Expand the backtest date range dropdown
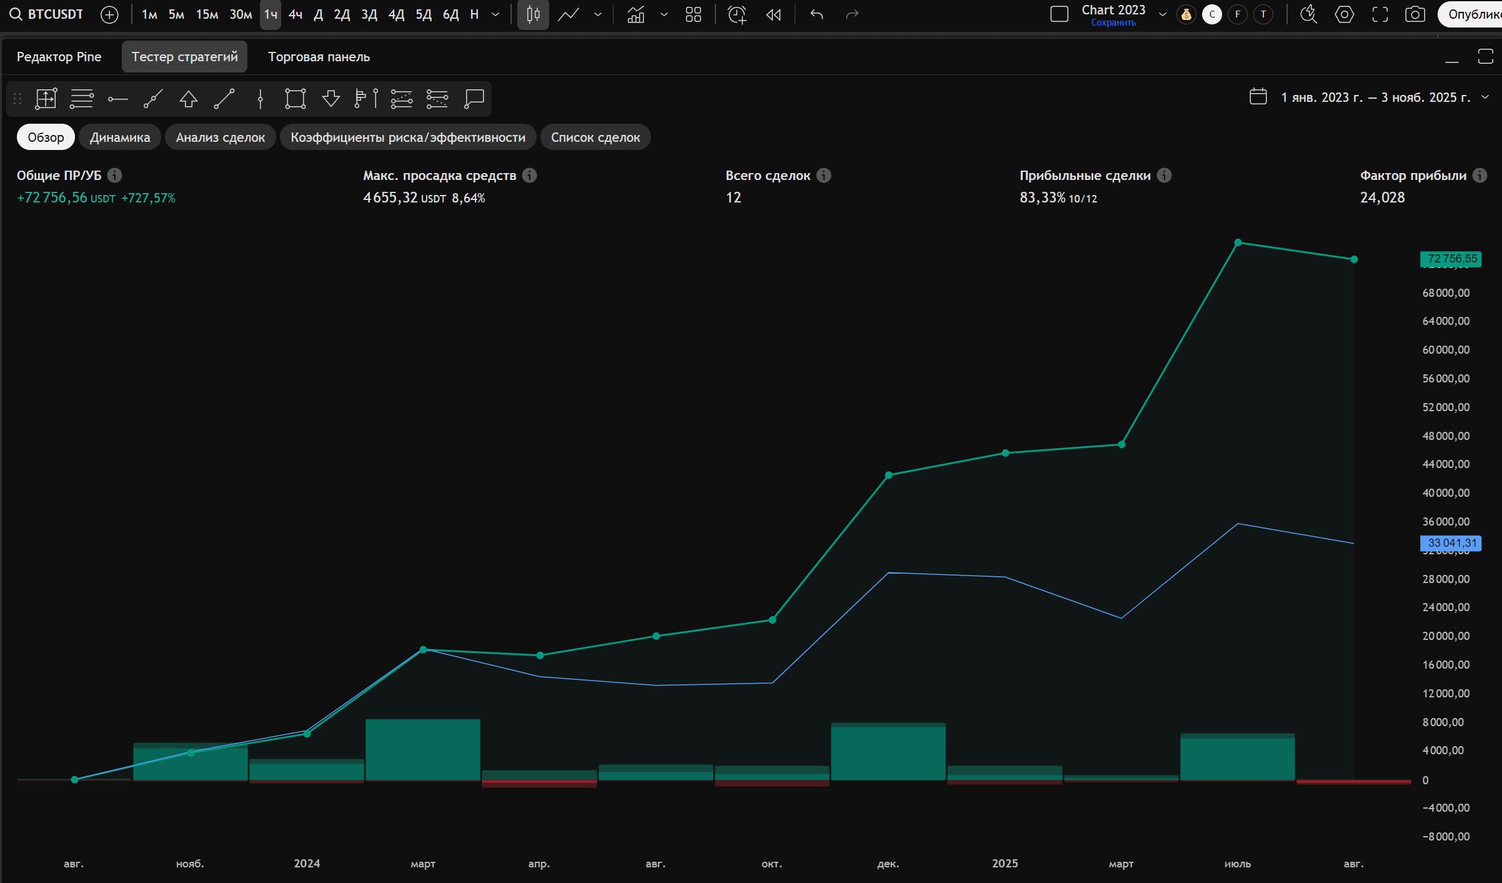This screenshot has height=883, width=1502. [1485, 97]
